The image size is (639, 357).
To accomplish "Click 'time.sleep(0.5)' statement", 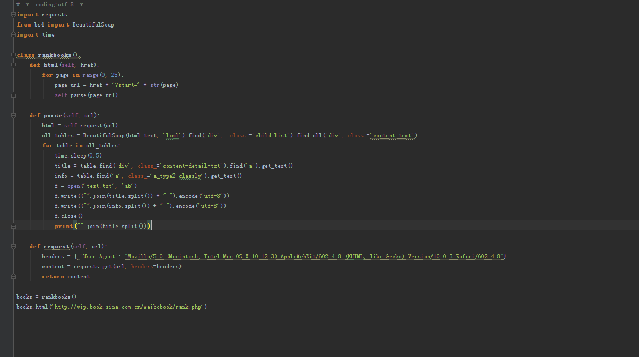I will click(x=78, y=155).
